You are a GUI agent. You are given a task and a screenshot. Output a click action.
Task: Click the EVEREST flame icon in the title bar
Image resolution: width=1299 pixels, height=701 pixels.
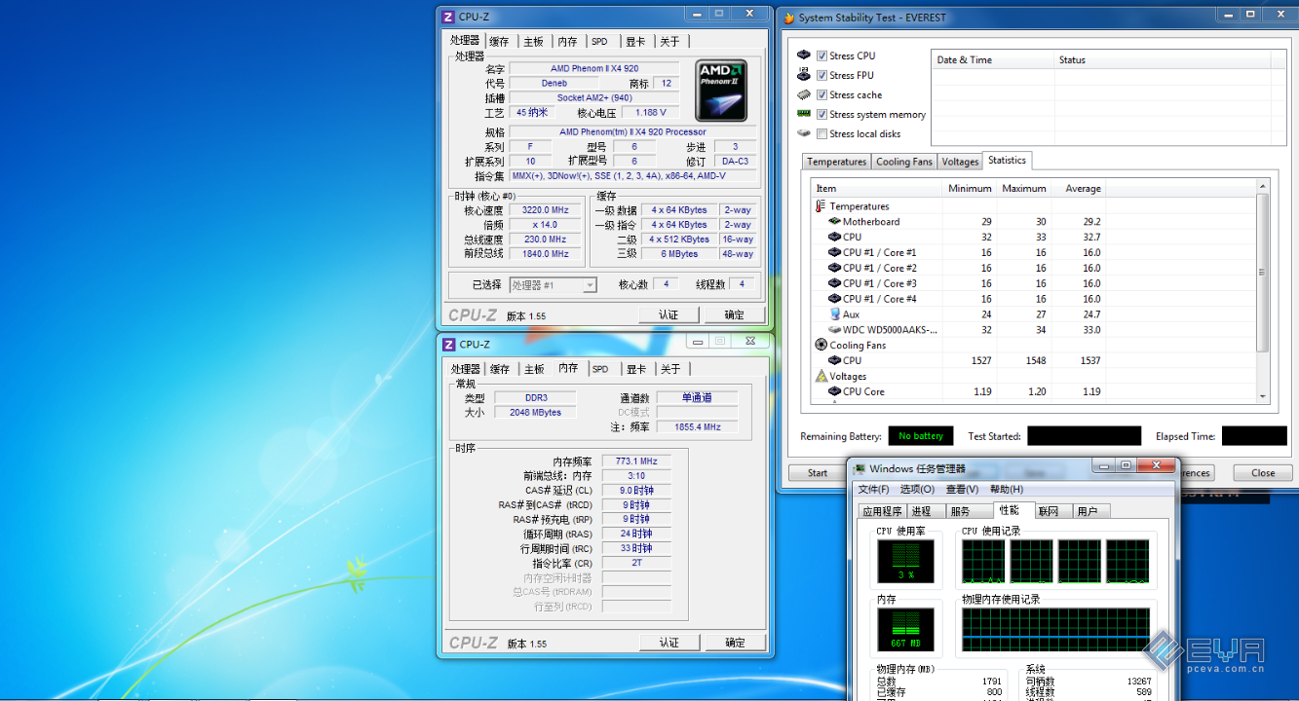[788, 18]
